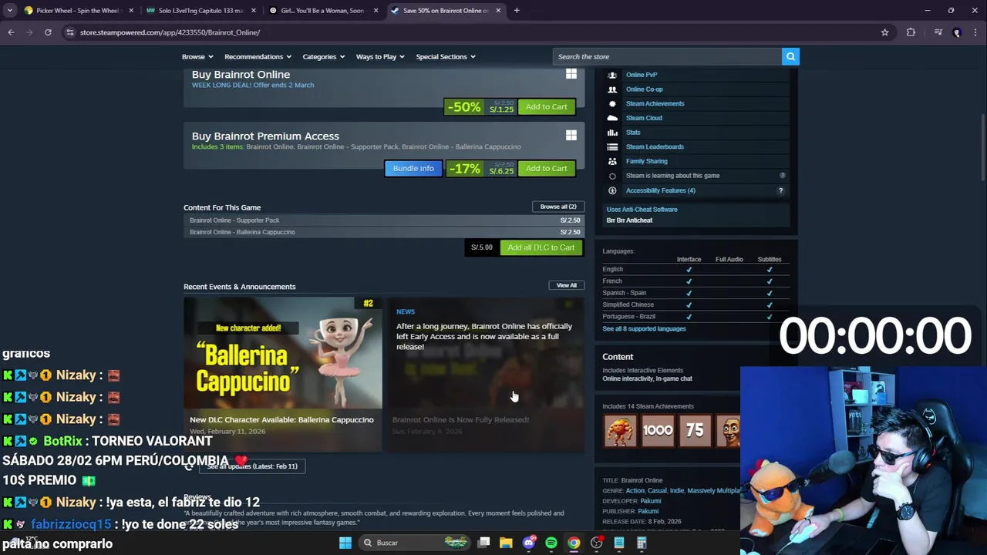Click the Stats bar chart icon

pos(612,133)
